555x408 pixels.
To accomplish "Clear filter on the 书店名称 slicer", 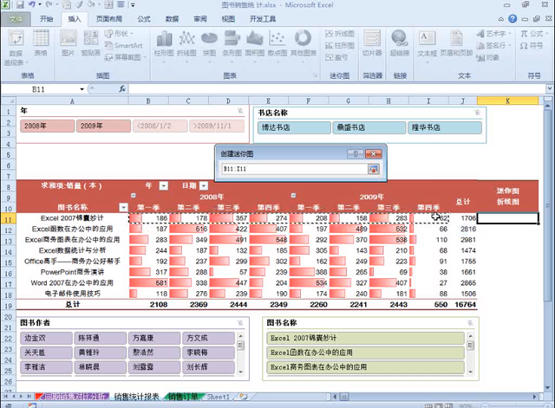I will pyautogui.click(x=478, y=113).
